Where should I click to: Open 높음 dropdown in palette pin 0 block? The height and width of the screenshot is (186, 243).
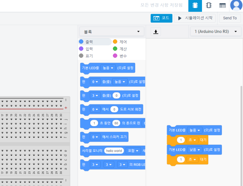pos(120,82)
